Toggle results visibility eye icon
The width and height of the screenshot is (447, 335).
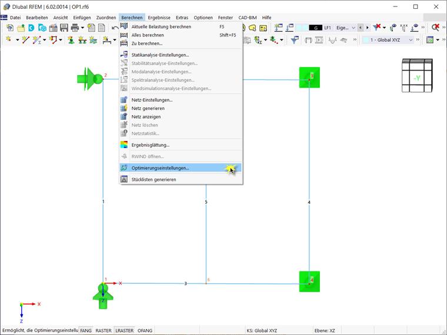click(415, 28)
